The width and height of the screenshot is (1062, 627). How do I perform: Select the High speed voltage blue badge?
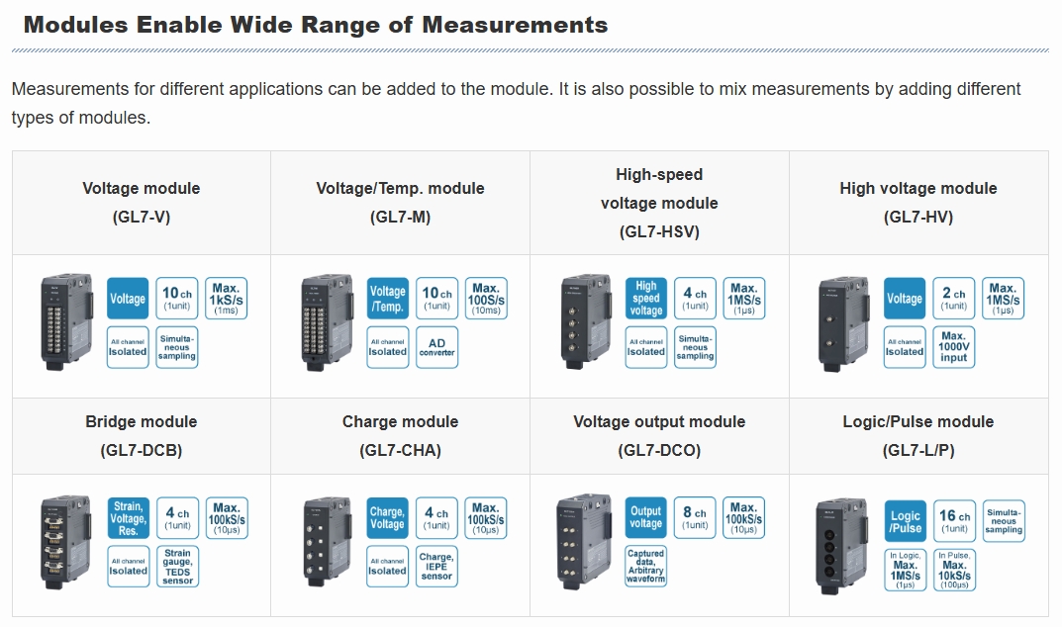point(646,298)
